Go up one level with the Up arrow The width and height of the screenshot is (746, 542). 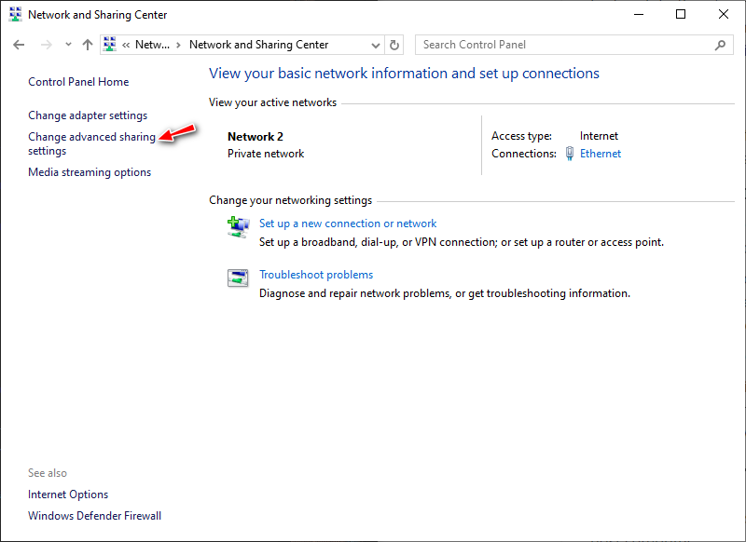(x=87, y=45)
